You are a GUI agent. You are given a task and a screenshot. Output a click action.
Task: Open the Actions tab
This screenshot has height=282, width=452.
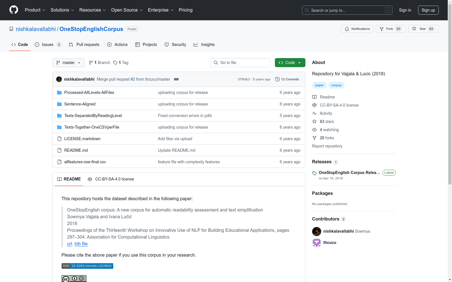pos(118,45)
